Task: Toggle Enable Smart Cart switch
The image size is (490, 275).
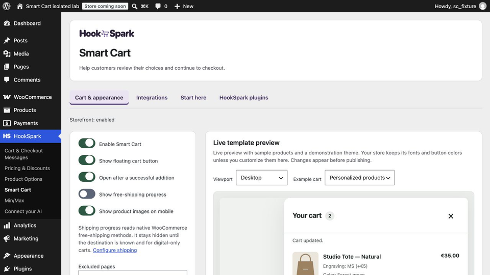Action: 87,144
